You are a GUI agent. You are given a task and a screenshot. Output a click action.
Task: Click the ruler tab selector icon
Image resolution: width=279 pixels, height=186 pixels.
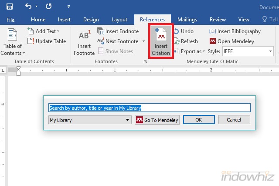(x=3, y=71)
